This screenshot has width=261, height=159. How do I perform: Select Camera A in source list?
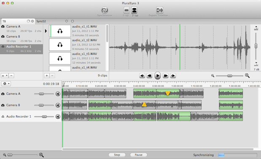(x=22, y=29)
